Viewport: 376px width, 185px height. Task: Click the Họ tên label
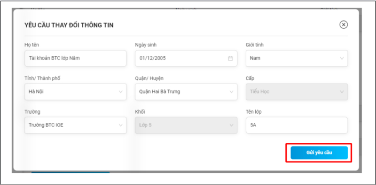[31, 45]
